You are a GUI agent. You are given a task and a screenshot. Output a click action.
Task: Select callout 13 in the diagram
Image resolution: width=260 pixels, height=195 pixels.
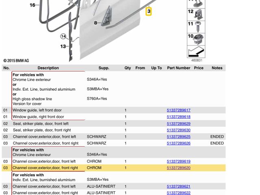pyautogui.click(x=63, y=46)
